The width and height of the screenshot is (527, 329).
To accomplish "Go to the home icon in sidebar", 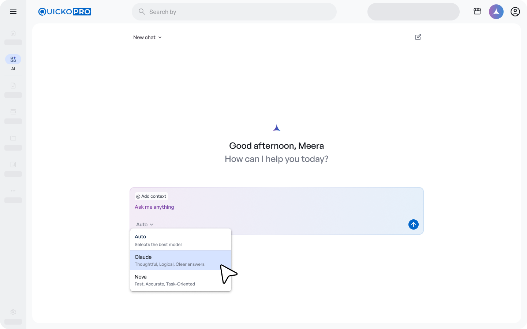I will coord(13,33).
